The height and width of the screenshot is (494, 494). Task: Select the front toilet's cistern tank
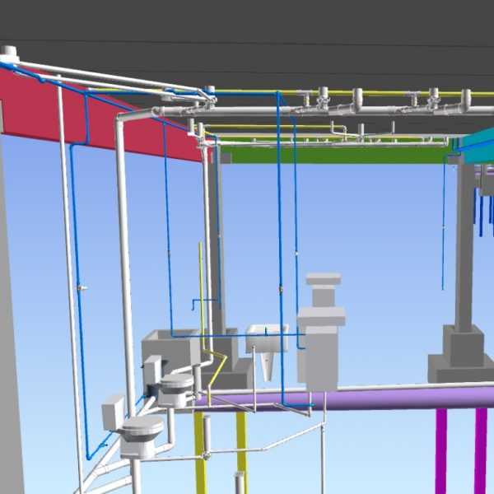pos(112,409)
